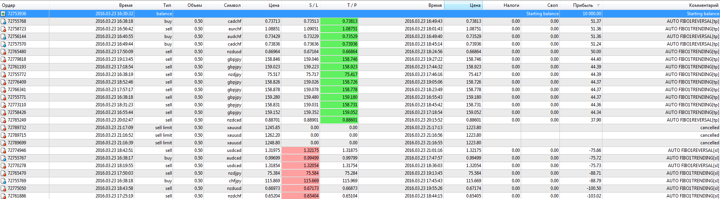Select the open price 1262.20
The height and width of the screenshot is (199, 720).
point(273,135)
